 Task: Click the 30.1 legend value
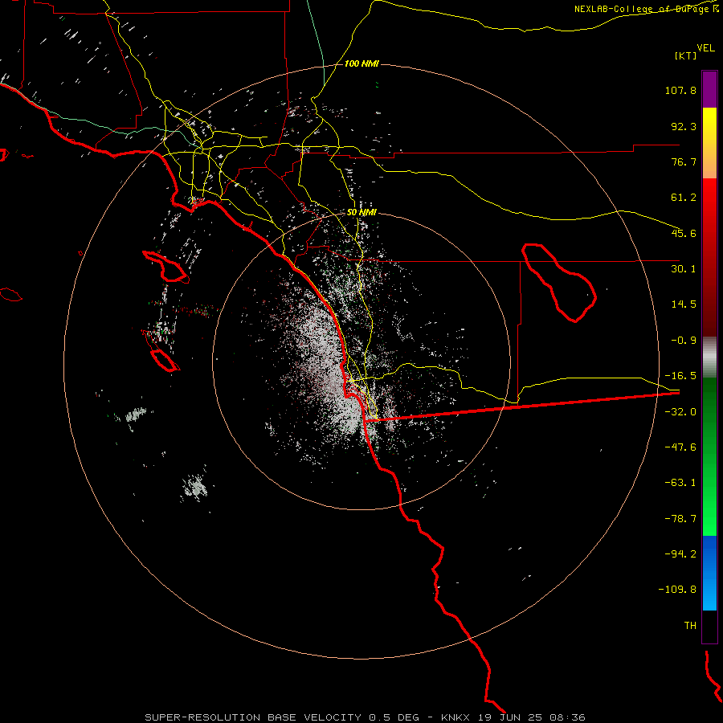(684, 269)
